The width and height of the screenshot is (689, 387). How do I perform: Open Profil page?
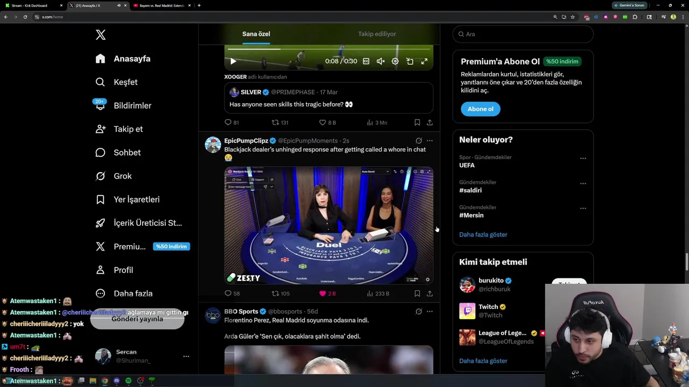click(x=114, y=270)
